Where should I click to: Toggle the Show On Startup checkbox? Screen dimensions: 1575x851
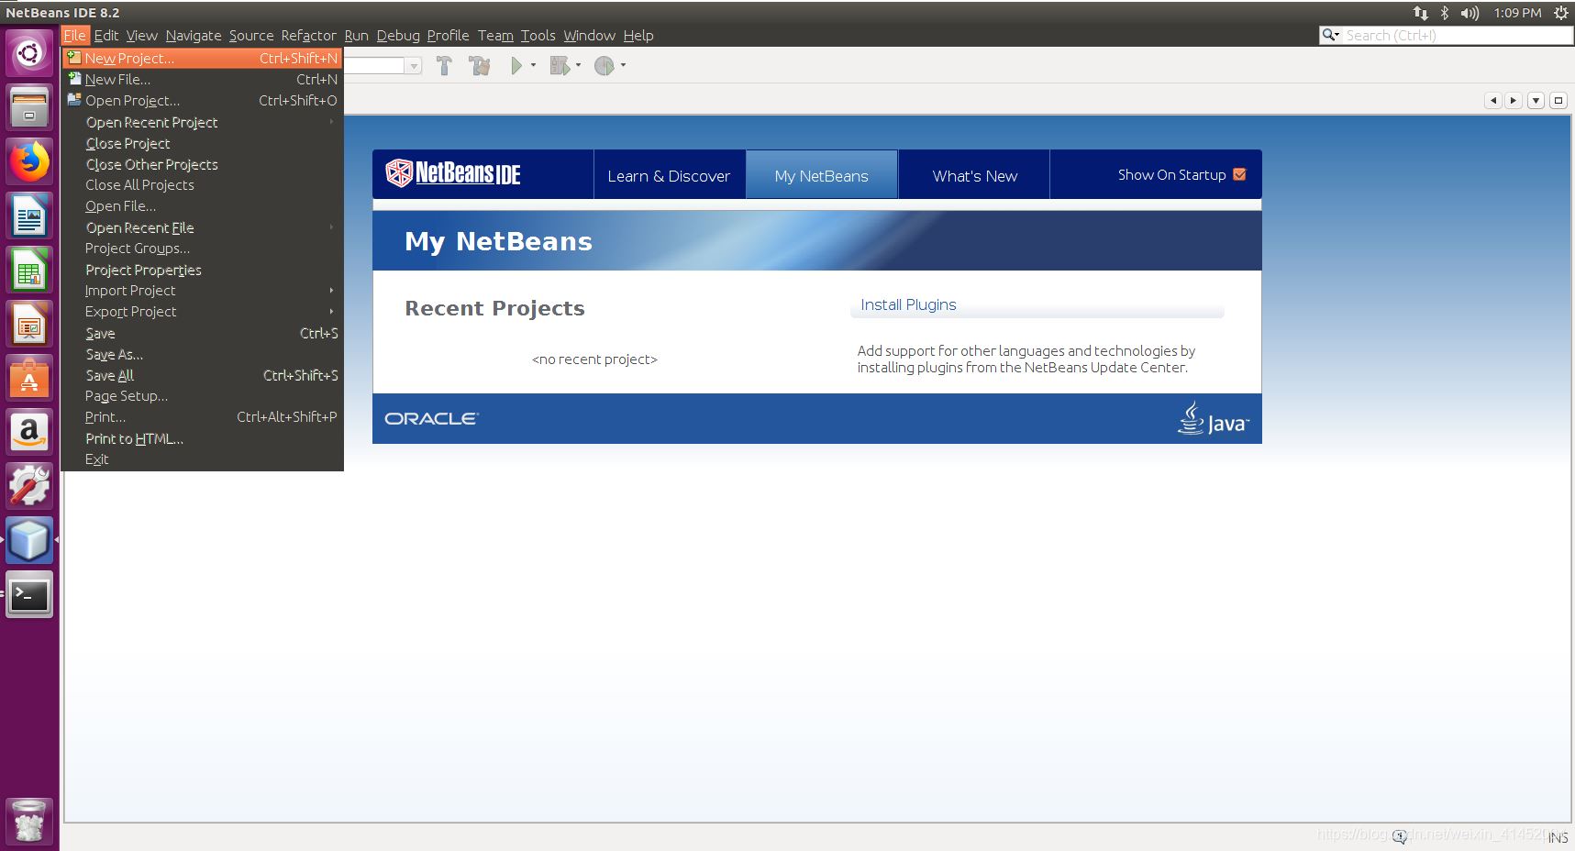point(1239,174)
